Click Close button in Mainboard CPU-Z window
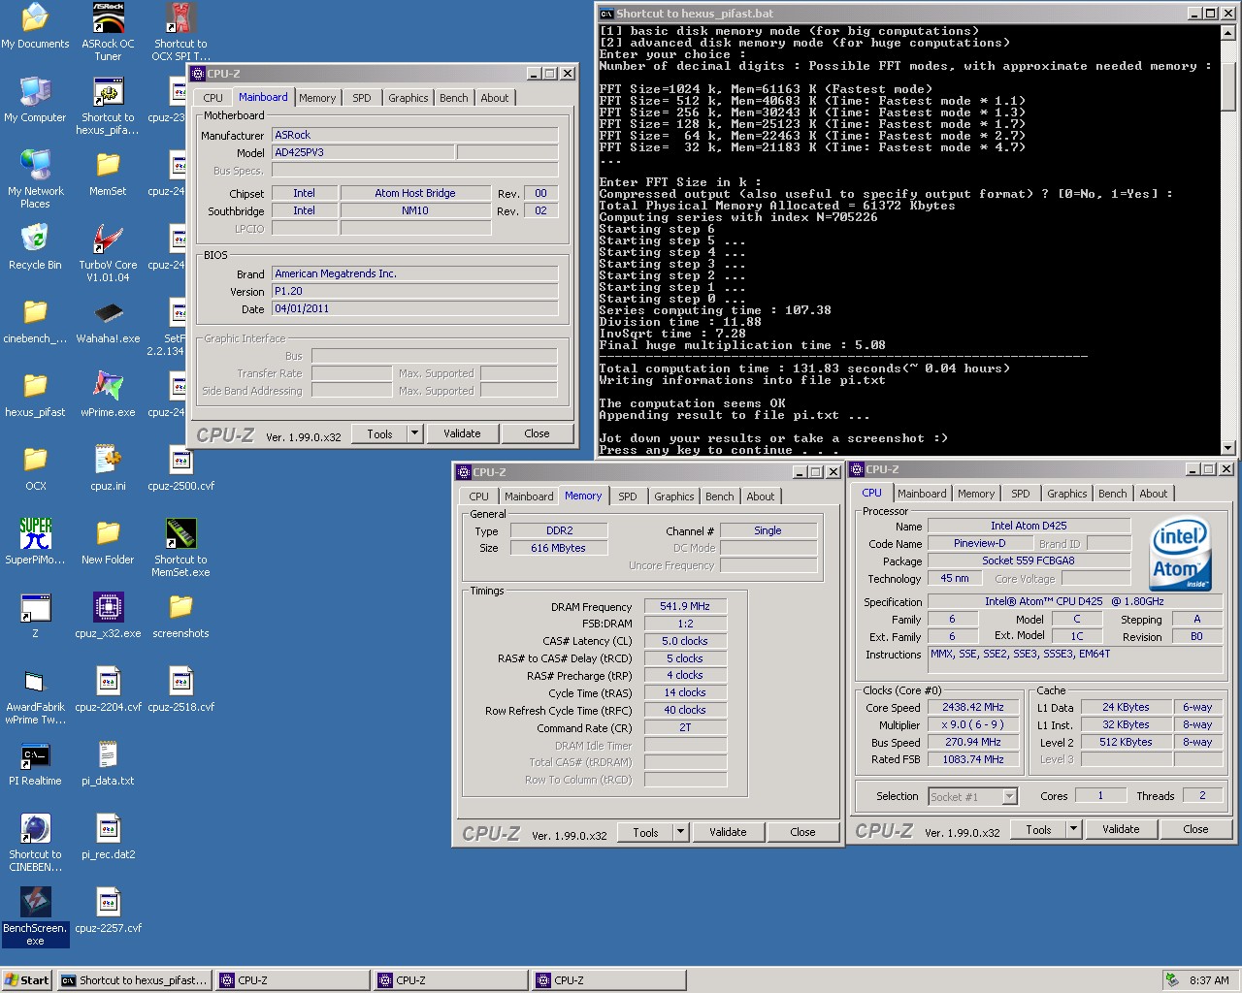 (537, 433)
